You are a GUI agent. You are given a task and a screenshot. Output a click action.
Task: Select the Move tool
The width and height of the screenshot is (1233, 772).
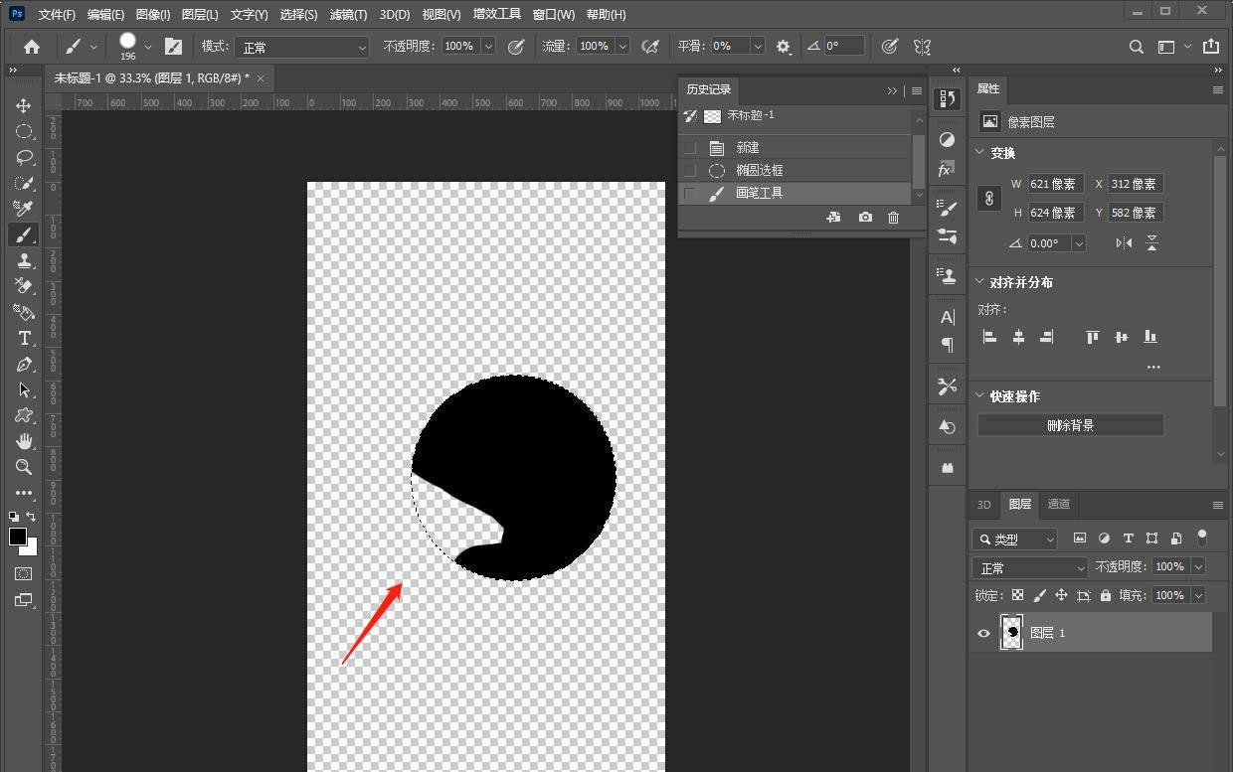24,105
